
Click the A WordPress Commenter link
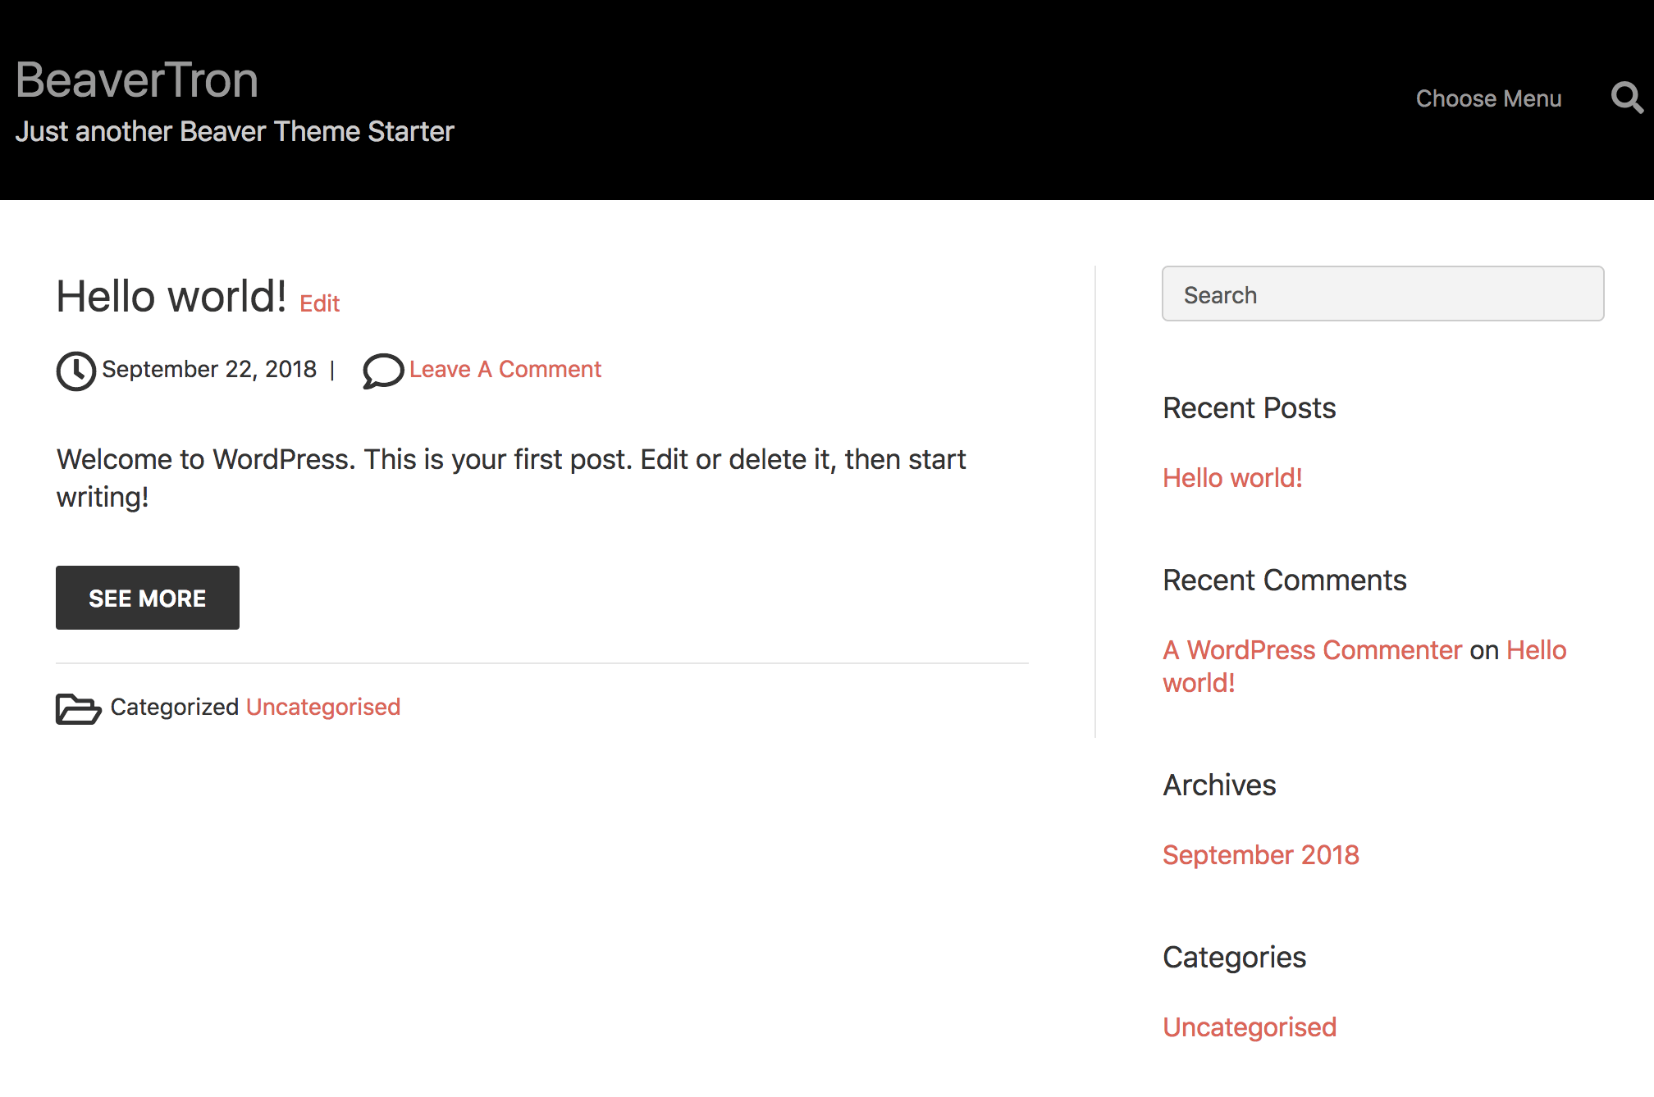(1312, 650)
